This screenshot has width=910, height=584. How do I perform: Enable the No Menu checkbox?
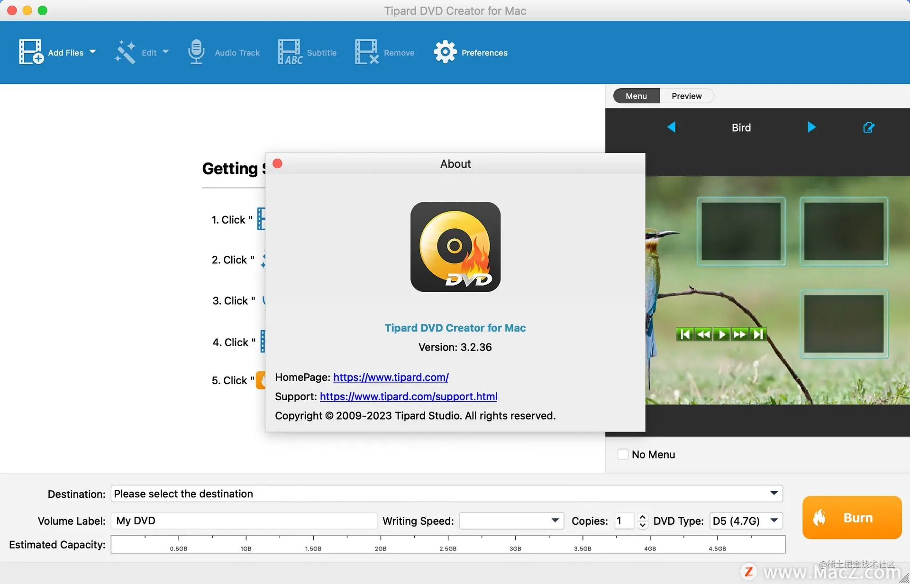[623, 454]
